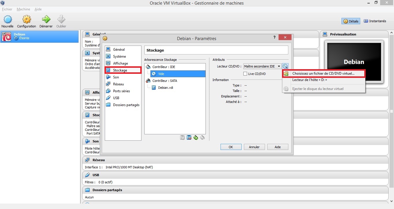Image resolution: width=394 pixels, height=209 pixels.
Task: Select the Général settings category
Action: (x=123, y=50)
